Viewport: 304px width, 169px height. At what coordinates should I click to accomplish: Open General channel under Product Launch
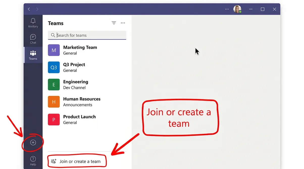point(70,123)
